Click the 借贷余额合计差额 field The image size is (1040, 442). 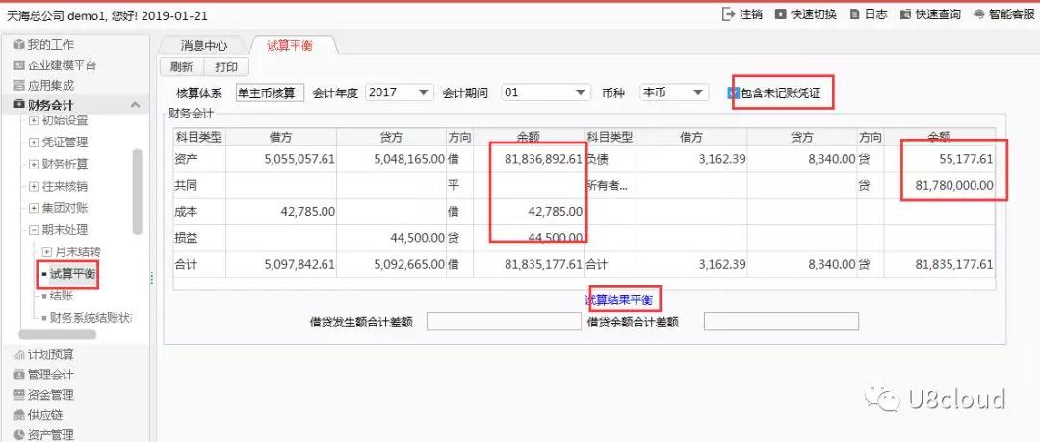click(x=781, y=322)
